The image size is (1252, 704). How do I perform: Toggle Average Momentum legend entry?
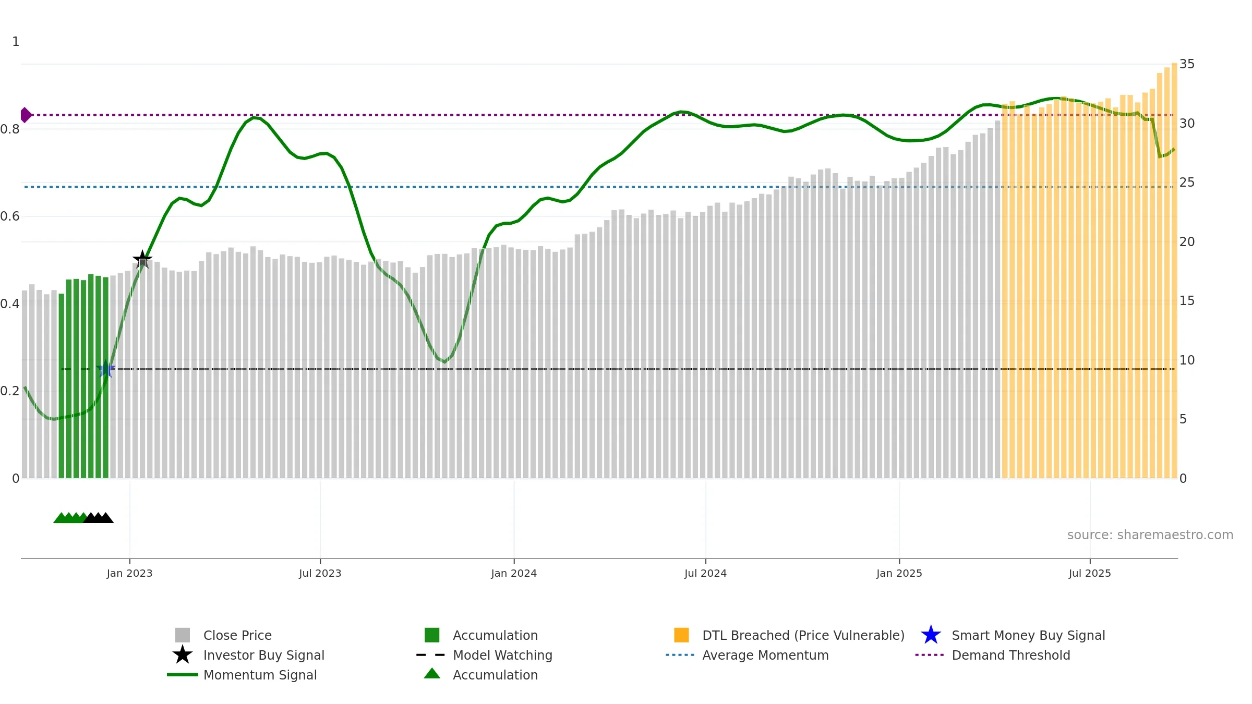pos(747,655)
